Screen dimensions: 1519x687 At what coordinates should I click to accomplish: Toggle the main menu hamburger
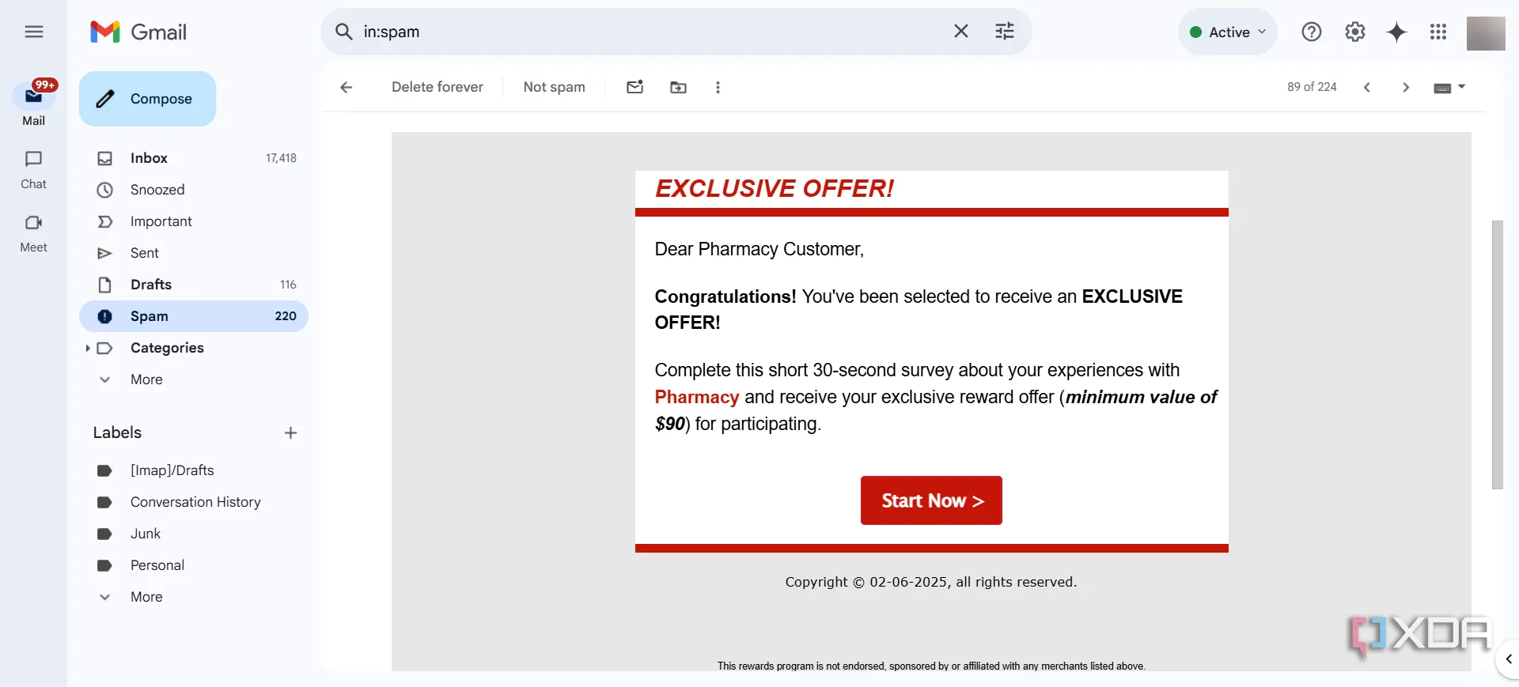point(33,32)
